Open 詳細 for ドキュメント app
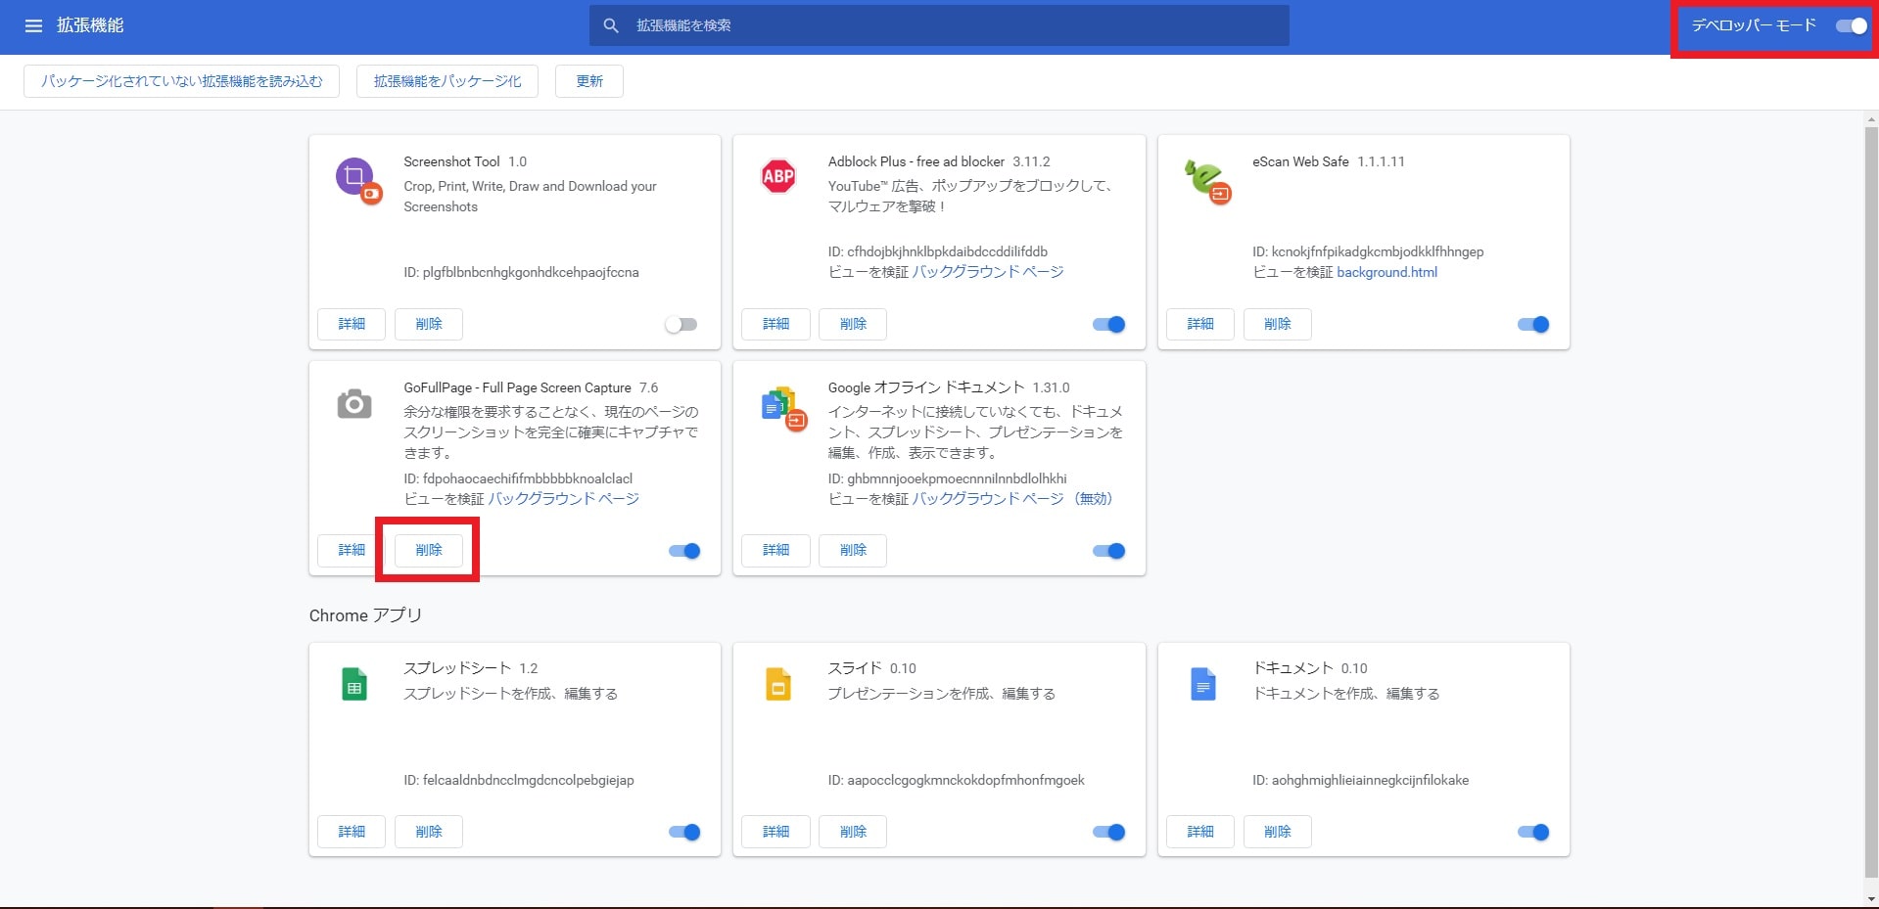The image size is (1879, 909). (1200, 832)
